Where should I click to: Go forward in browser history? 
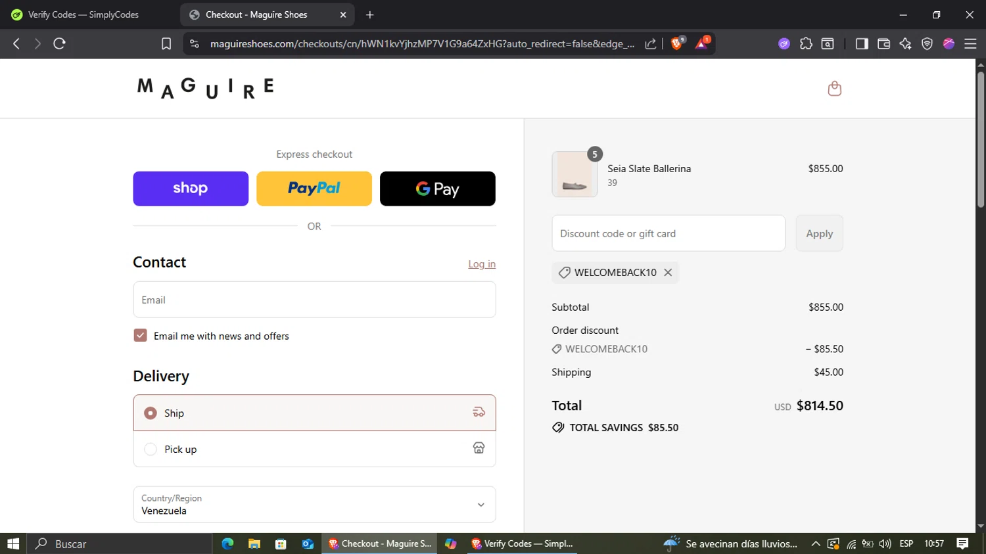point(37,43)
